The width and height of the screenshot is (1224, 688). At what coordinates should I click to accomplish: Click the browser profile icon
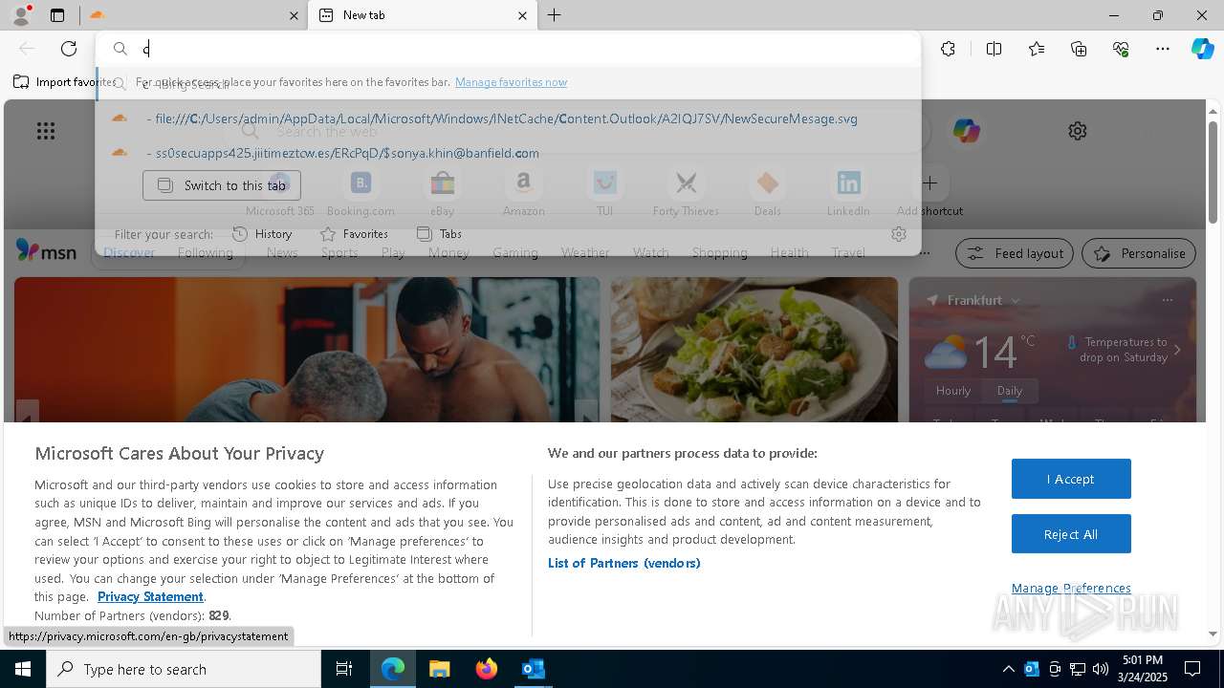21,14
